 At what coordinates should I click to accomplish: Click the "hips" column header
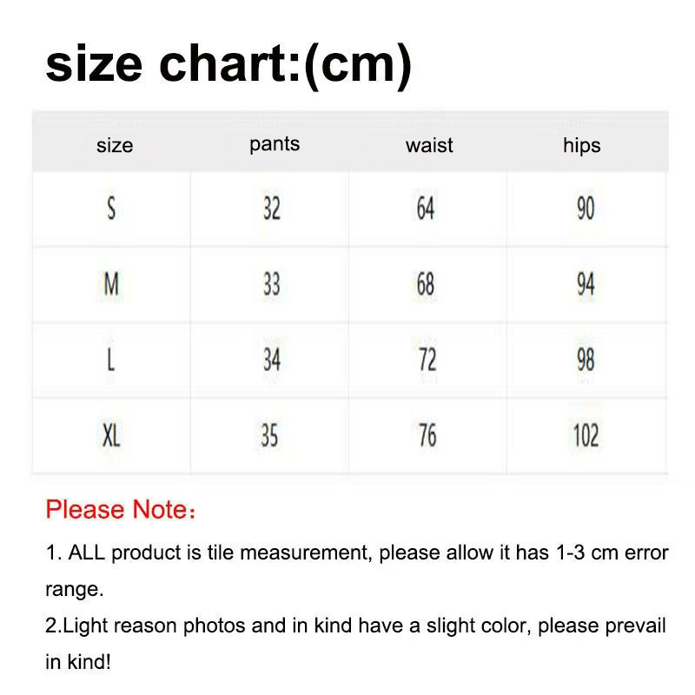pyautogui.click(x=581, y=145)
